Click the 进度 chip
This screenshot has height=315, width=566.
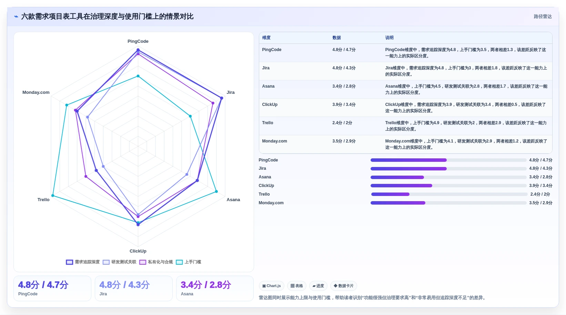[318, 286]
